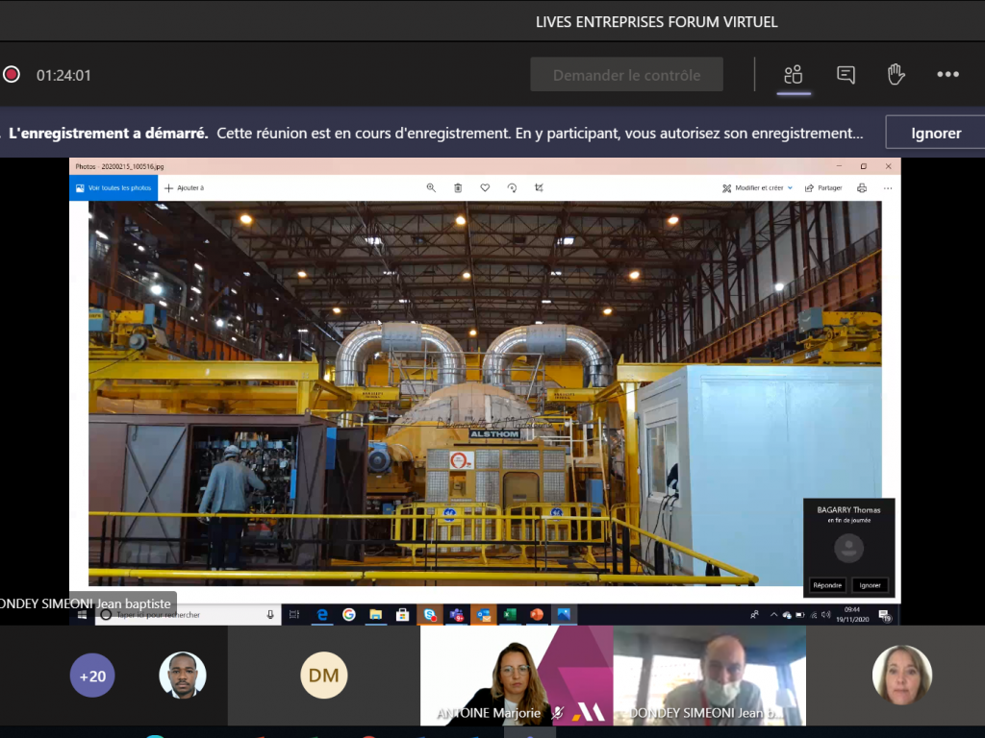
Task: Dismiss recording banner with Ignorer button
Action: point(935,134)
